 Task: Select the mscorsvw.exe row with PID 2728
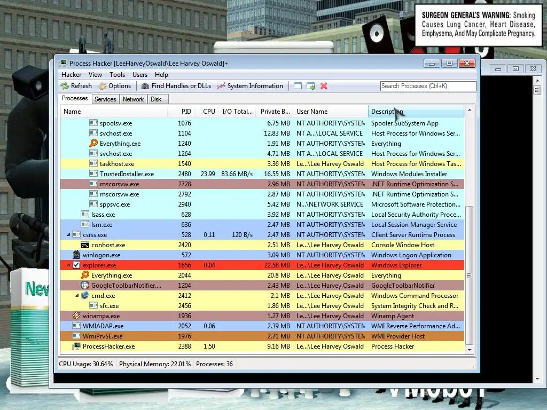pos(262,184)
